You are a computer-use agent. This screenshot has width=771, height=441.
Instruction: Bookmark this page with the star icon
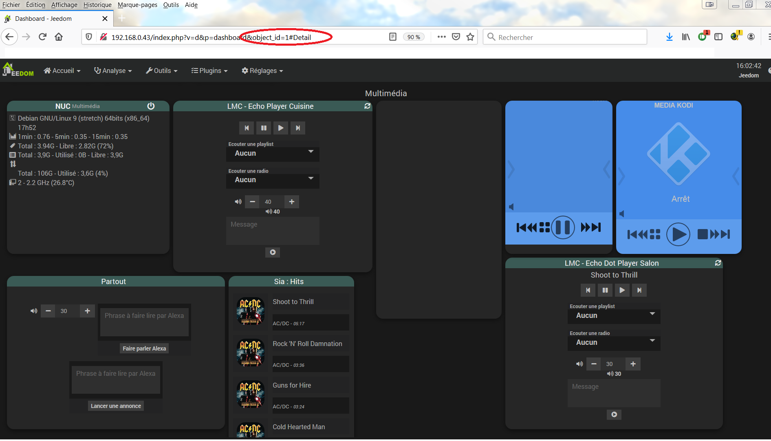tap(470, 37)
